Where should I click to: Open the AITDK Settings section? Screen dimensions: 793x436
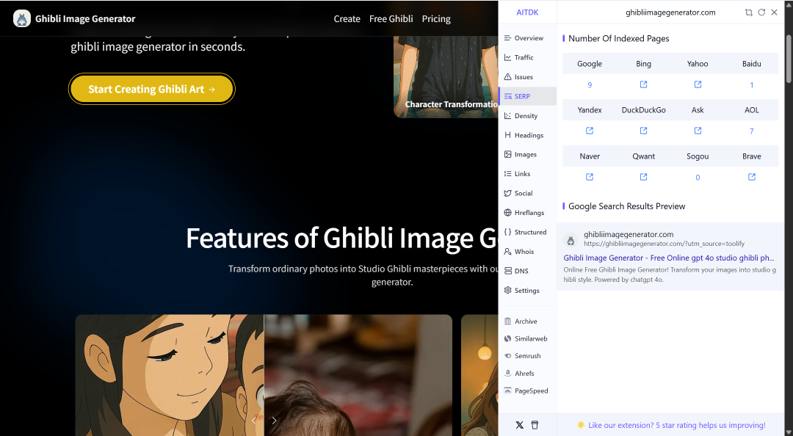coord(527,291)
